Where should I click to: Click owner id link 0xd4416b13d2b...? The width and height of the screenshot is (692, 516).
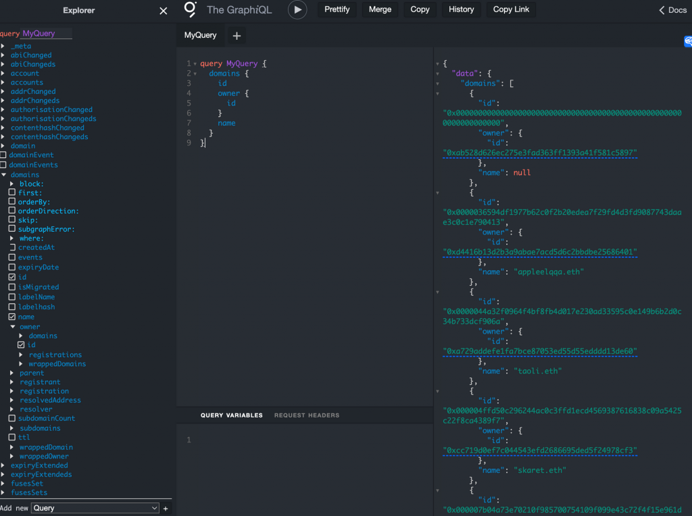[x=540, y=253]
